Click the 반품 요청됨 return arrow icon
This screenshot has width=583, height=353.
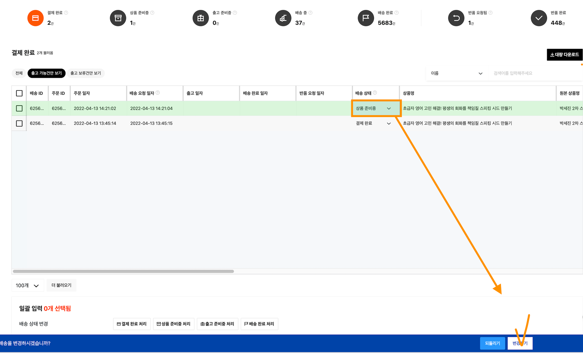(456, 18)
